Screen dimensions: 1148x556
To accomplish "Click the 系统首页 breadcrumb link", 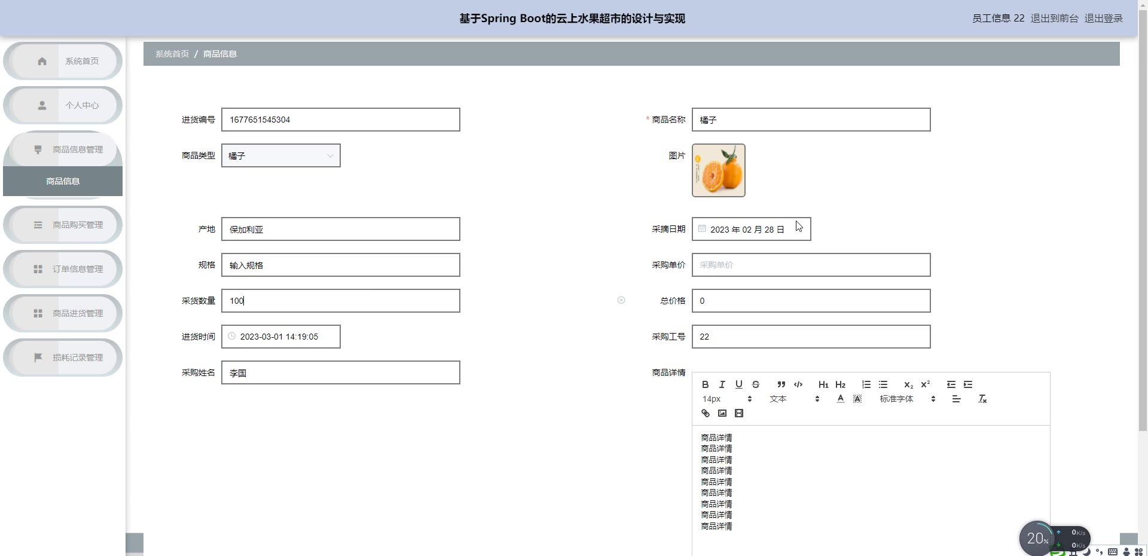I will point(172,54).
